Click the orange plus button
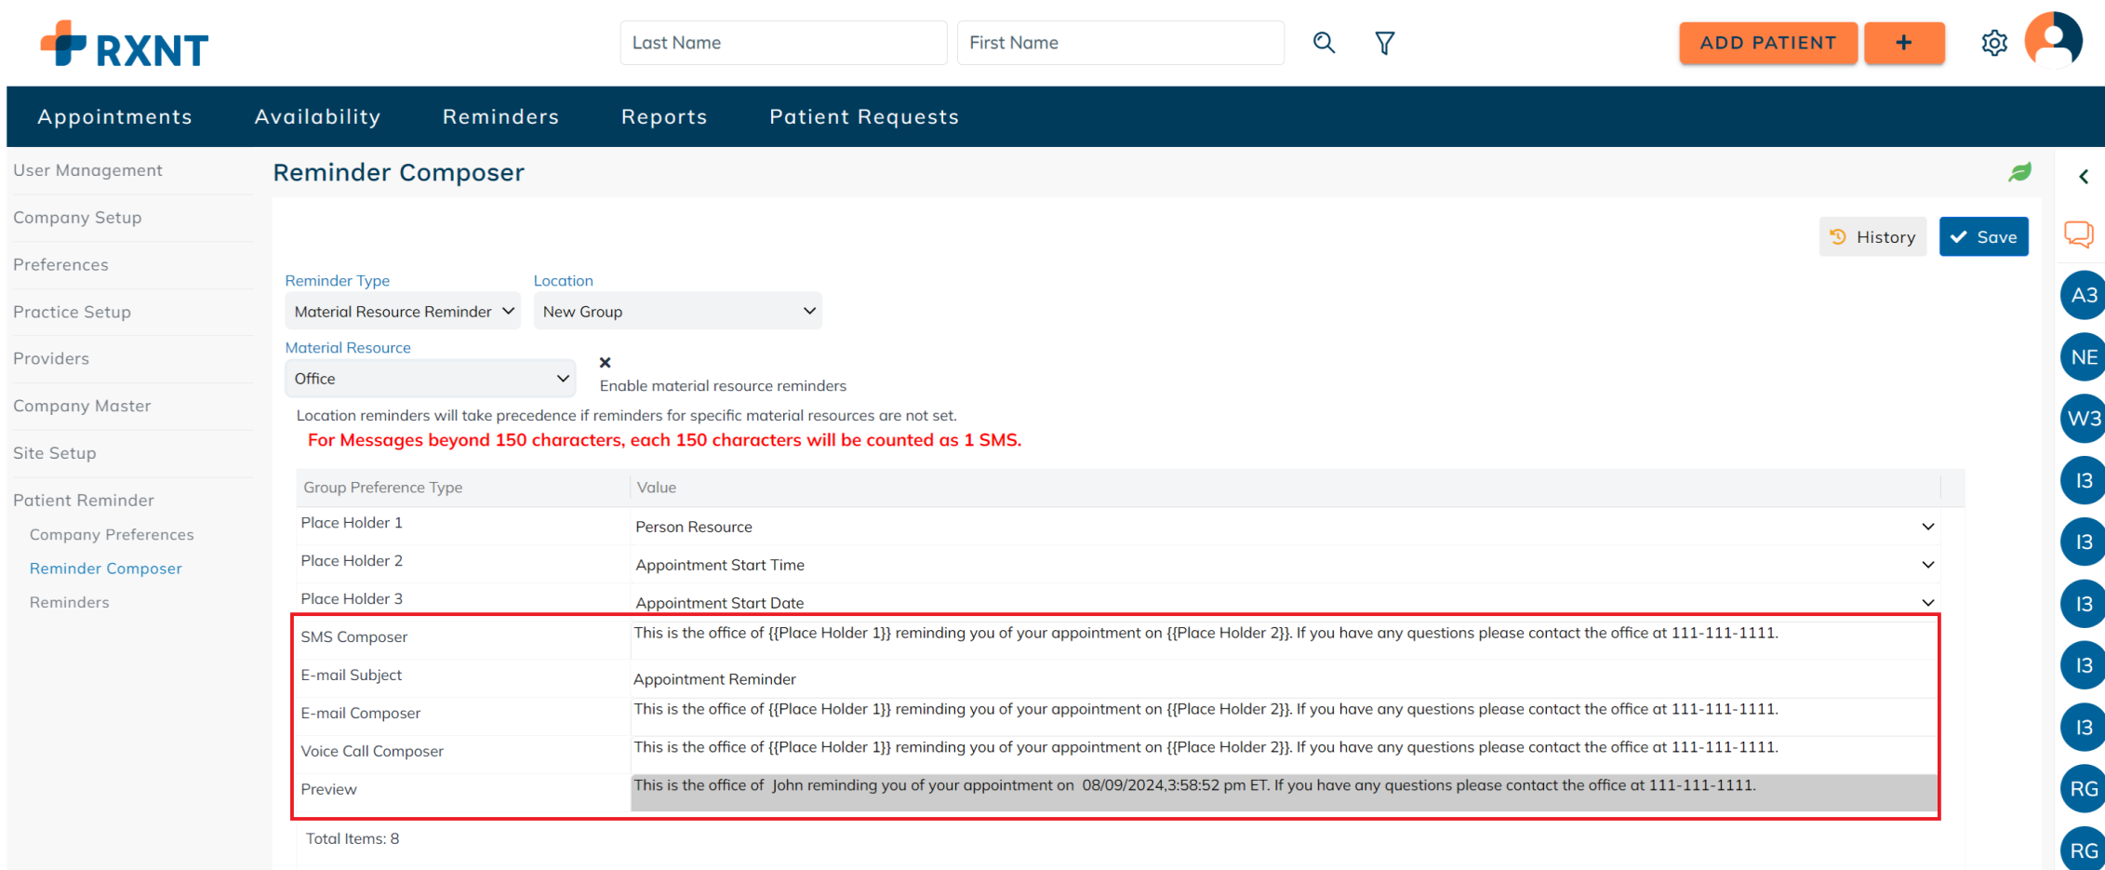The width and height of the screenshot is (2105, 870). [1904, 43]
